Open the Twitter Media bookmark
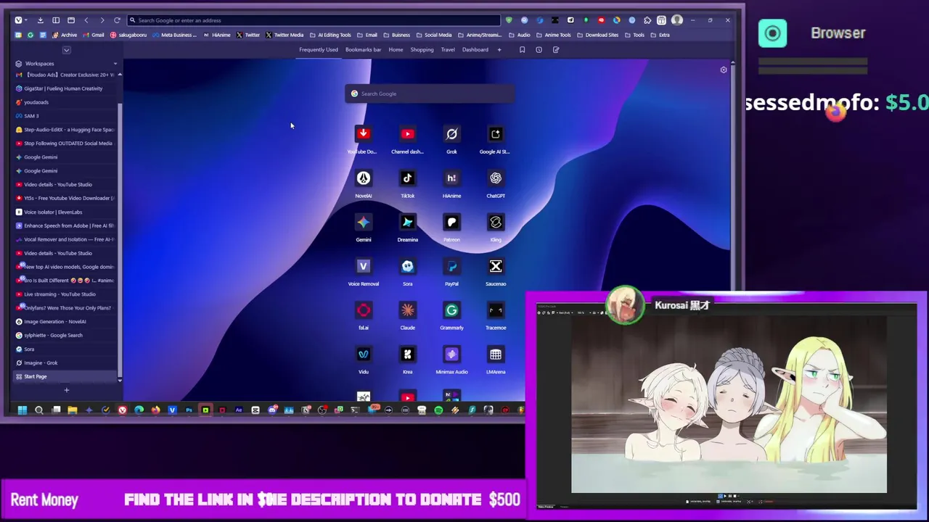Screen dimensions: 929x522 tap(285, 35)
